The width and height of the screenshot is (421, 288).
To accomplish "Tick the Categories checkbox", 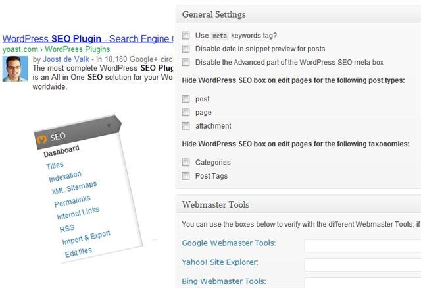I will coord(186,162).
